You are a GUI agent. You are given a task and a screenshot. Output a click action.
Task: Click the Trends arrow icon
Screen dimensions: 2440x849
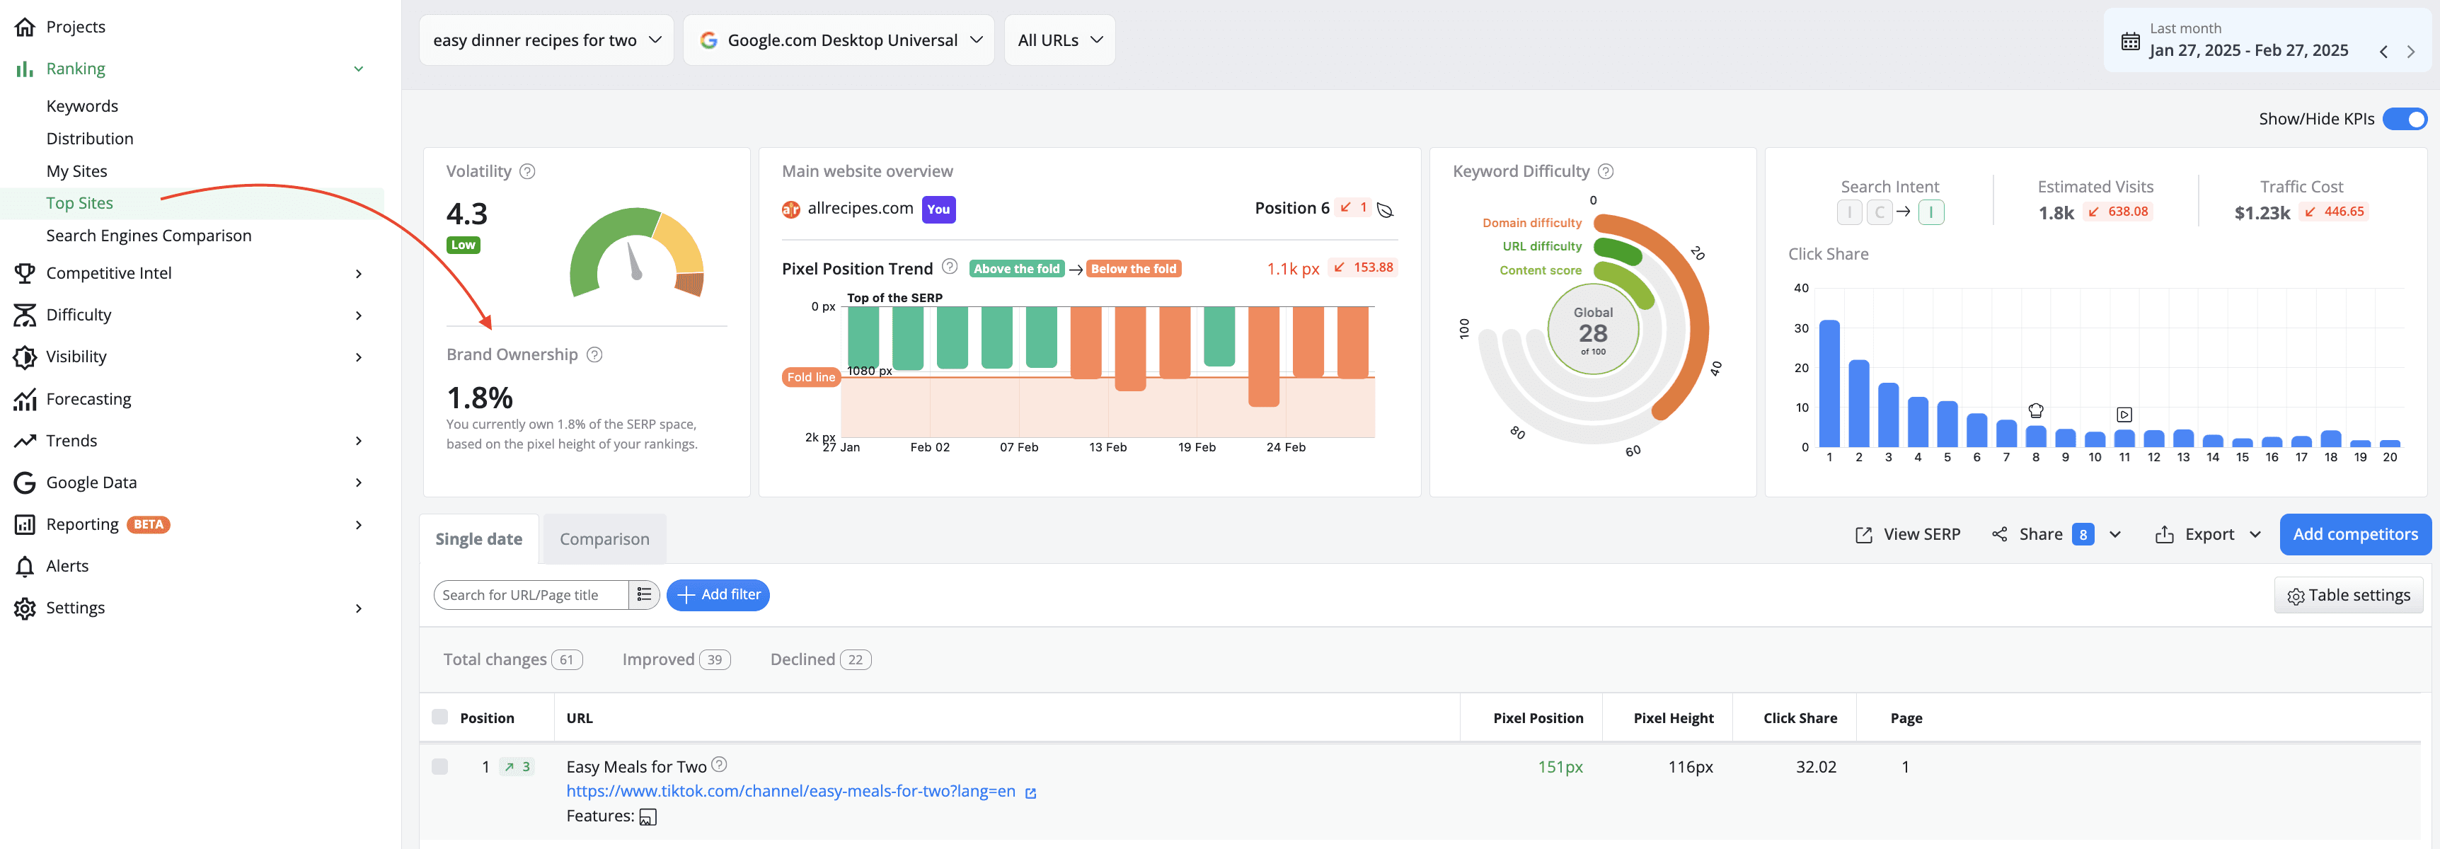(25, 440)
